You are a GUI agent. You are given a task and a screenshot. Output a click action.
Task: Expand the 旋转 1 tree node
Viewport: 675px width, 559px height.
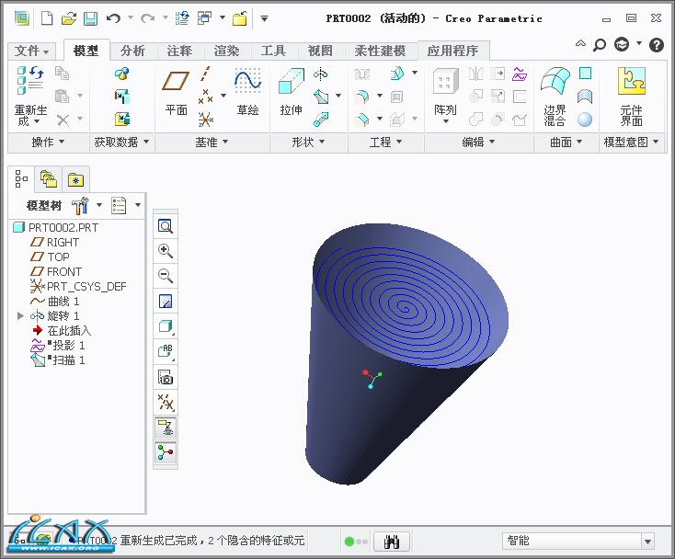pos(21,315)
